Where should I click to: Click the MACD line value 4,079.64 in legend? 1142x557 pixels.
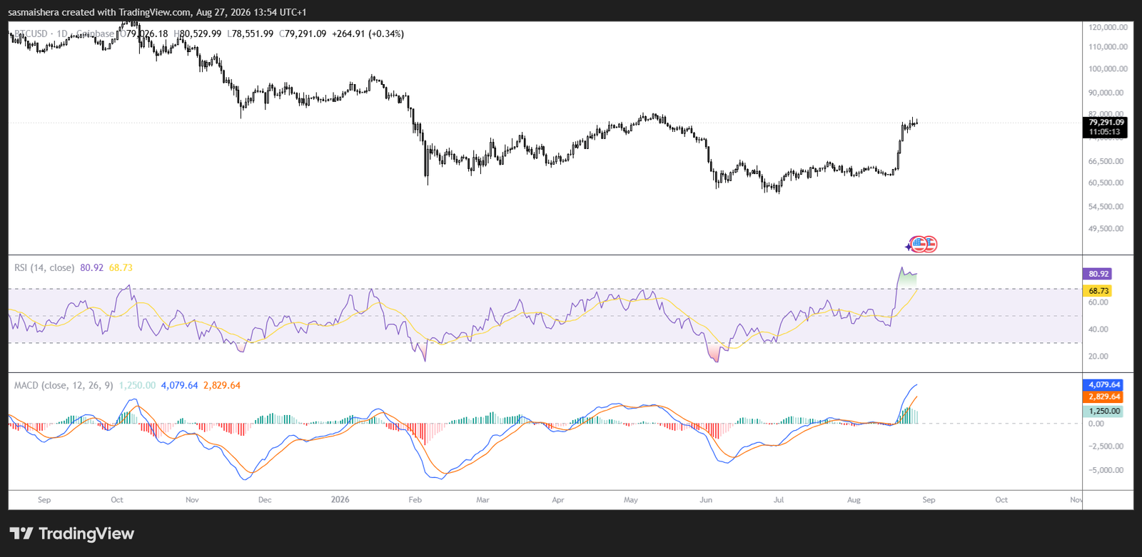coord(179,385)
